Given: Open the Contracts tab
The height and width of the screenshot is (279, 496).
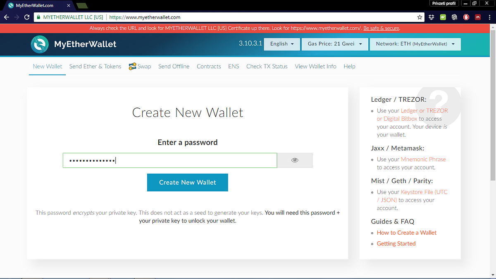Looking at the screenshot, I should [209, 66].
